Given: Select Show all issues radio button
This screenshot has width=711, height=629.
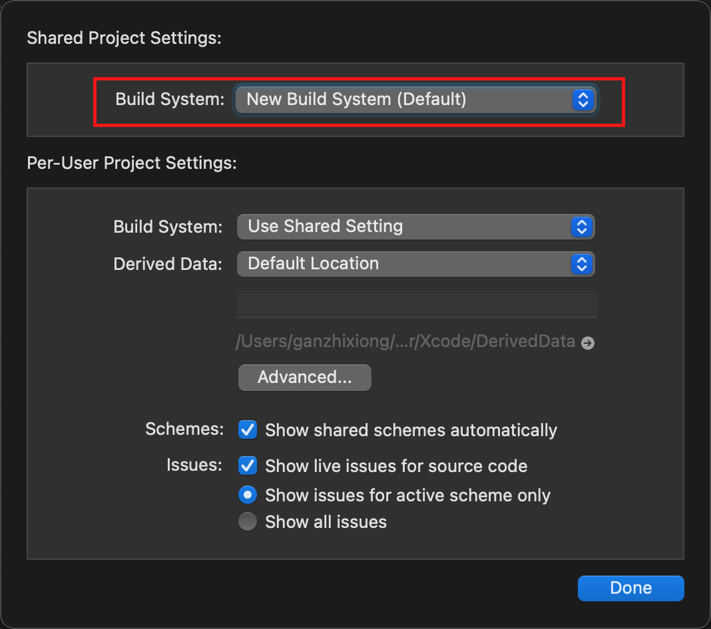Looking at the screenshot, I should [x=248, y=521].
